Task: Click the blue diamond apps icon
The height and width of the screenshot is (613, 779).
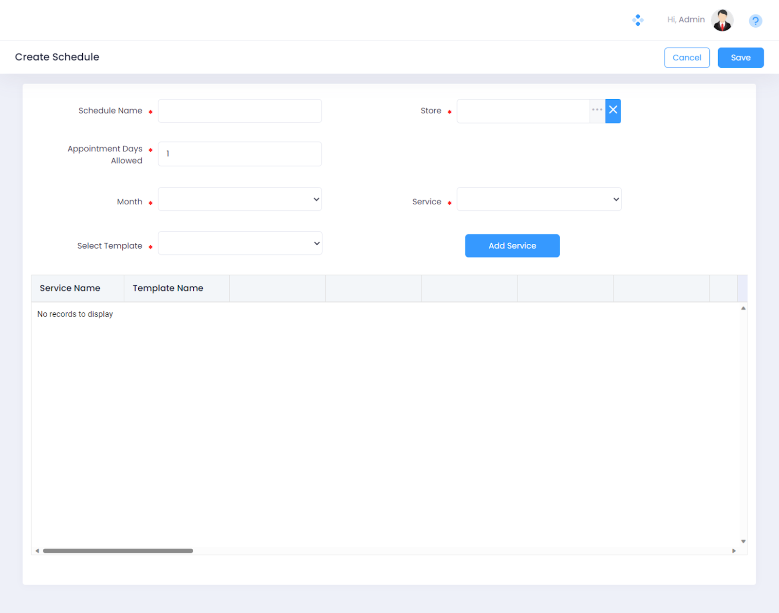Action: pyautogui.click(x=638, y=20)
